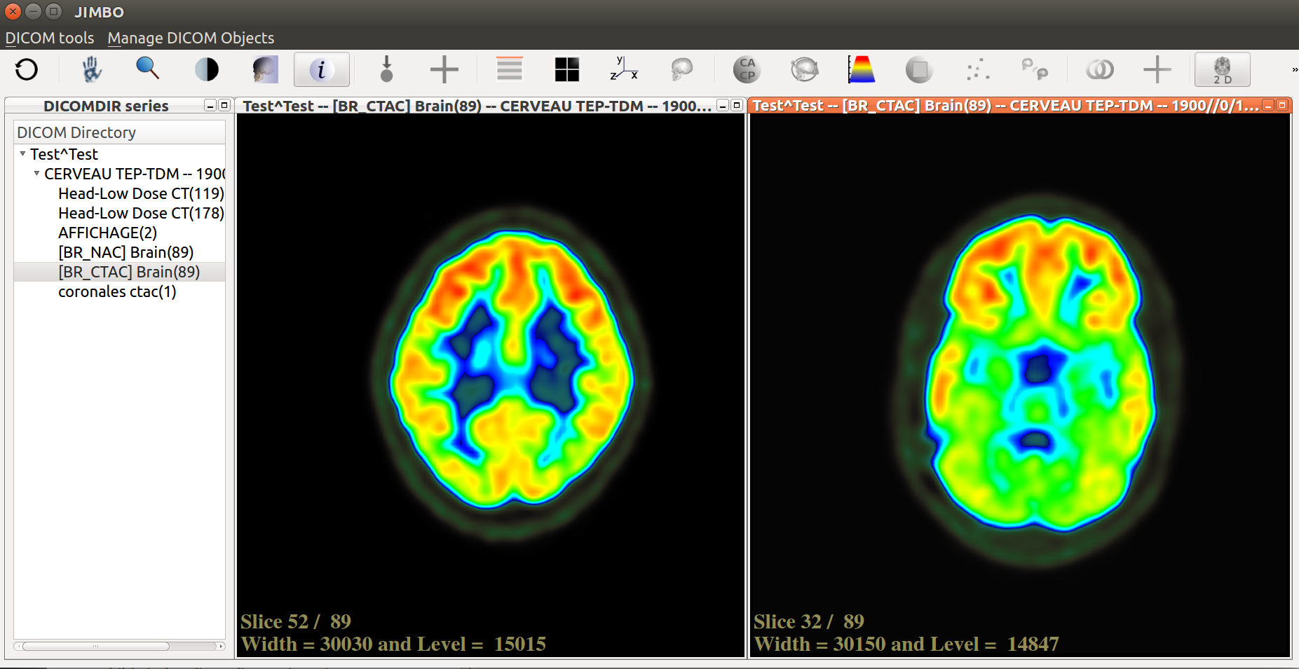Click the scrollbar right arrow in series panel
This screenshot has width=1299, height=669.
click(x=221, y=646)
